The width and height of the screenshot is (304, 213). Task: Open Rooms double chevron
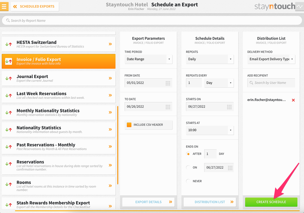coord(110,186)
